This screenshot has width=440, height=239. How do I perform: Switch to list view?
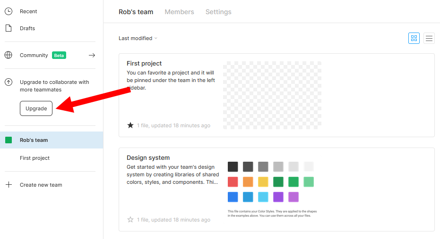(429, 38)
